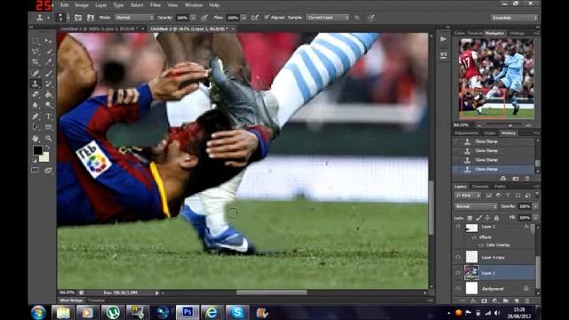Add a layer style via fx button
569x320 pixels.
(474, 300)
